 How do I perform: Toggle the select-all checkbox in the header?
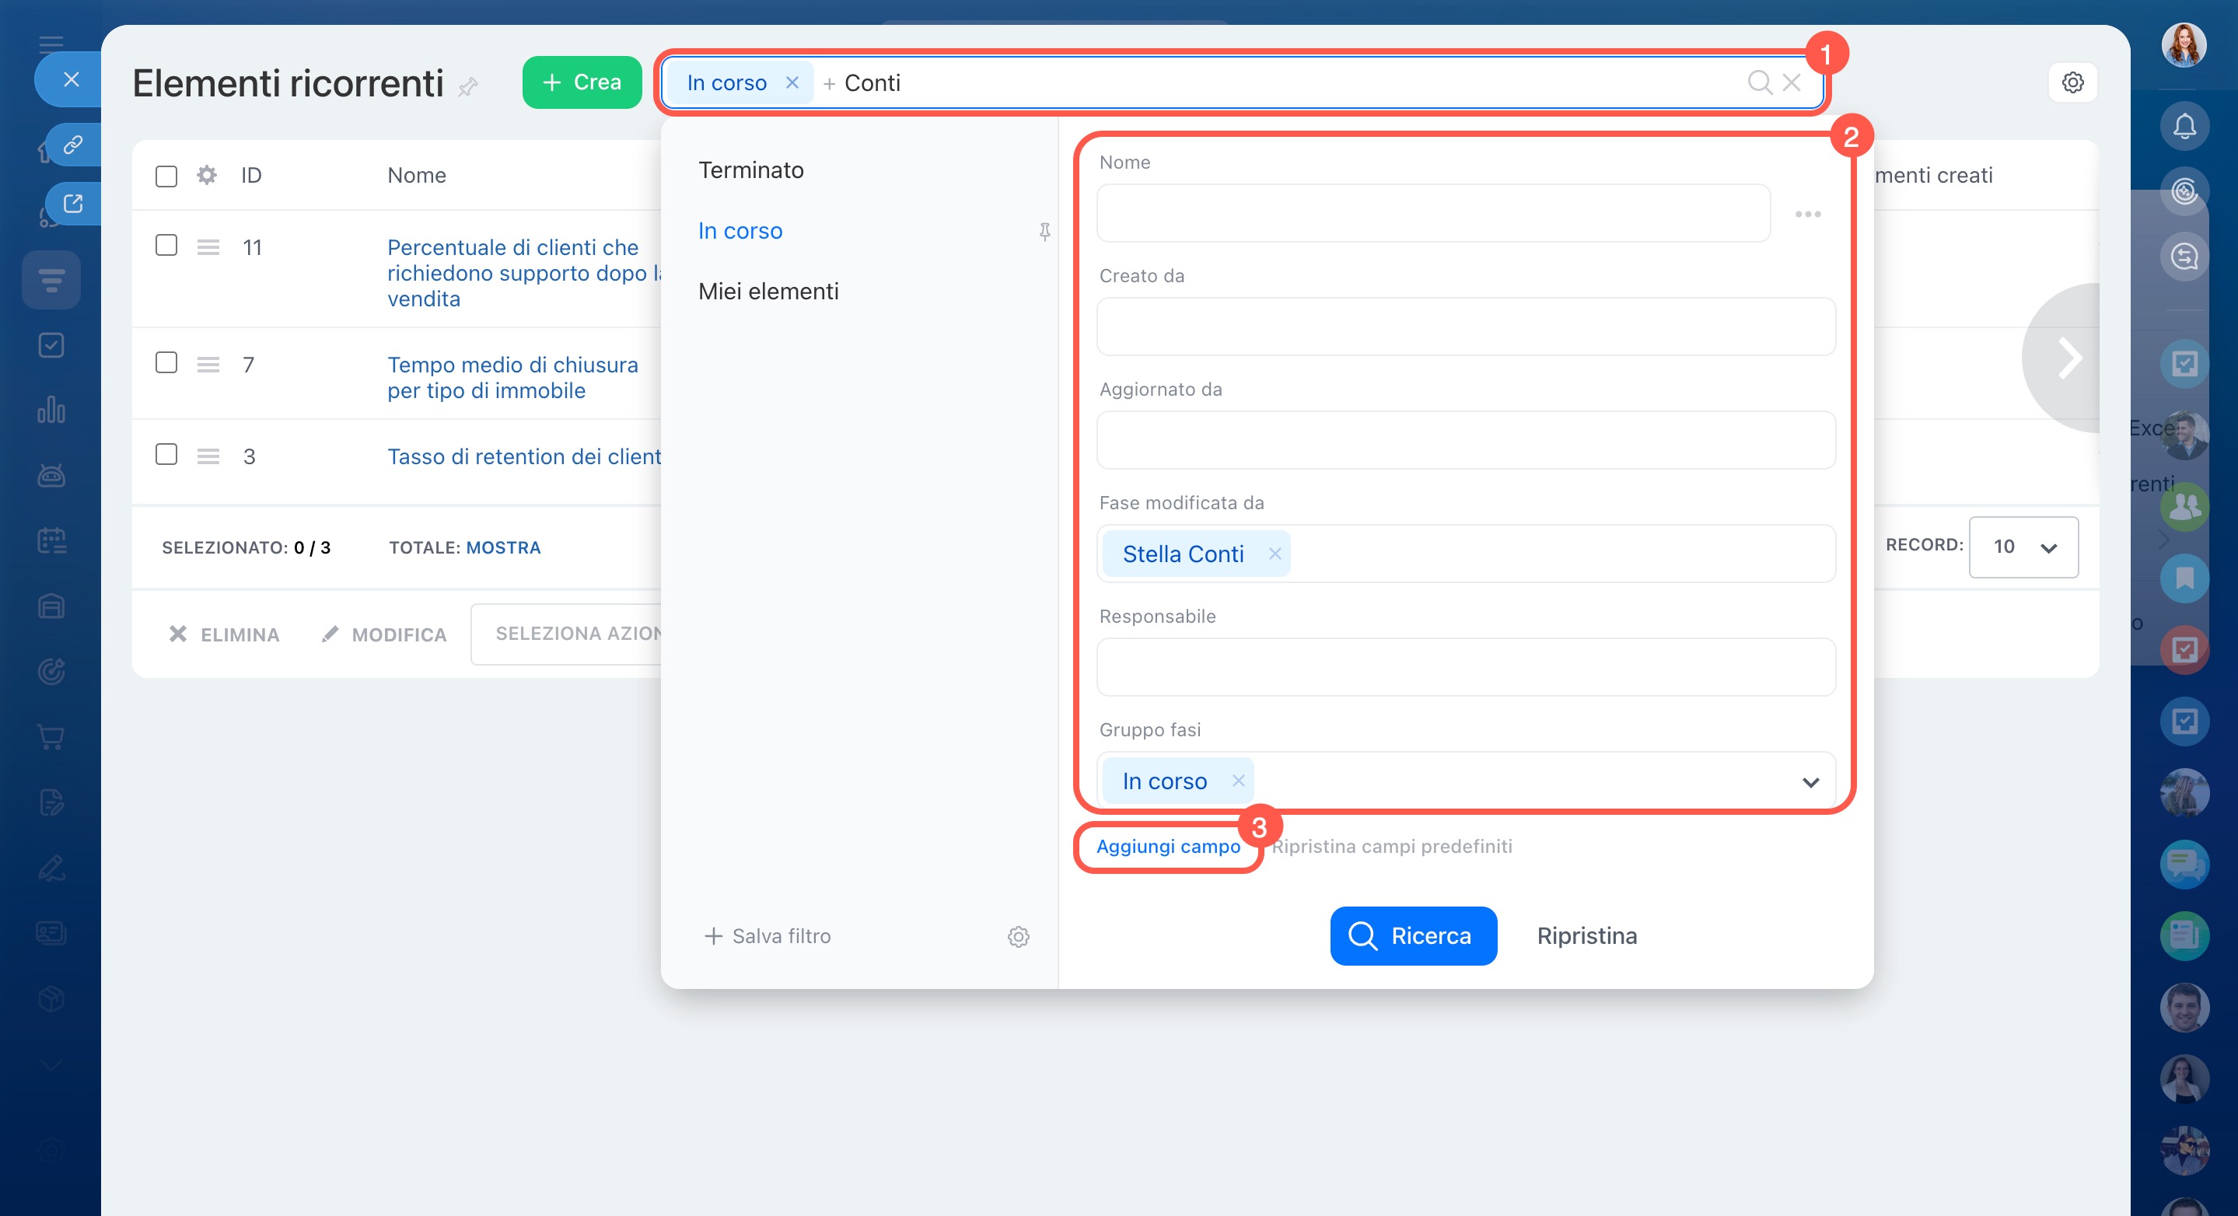pos(166,176)
